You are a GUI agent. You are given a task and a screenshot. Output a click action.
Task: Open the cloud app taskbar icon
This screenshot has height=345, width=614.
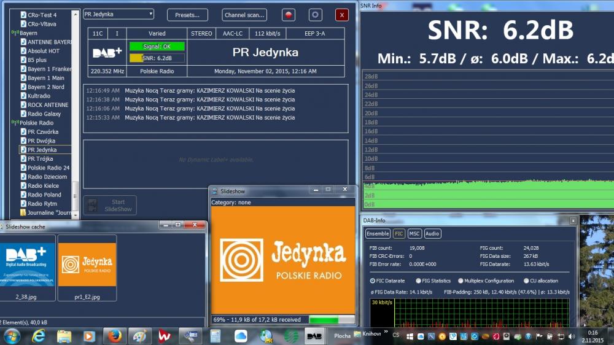(x=241, y=336)
